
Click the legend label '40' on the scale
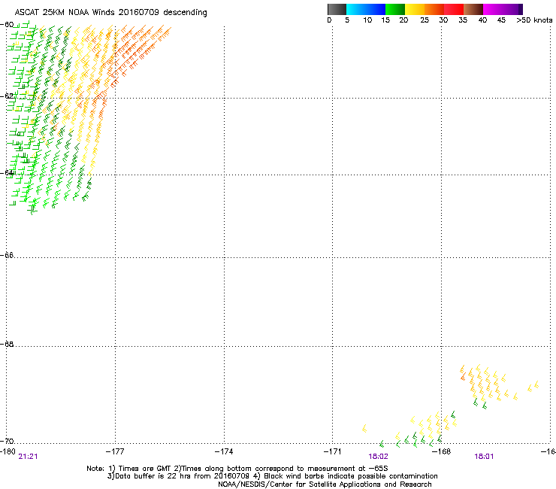pyautogui.click(x=482, y=20)
